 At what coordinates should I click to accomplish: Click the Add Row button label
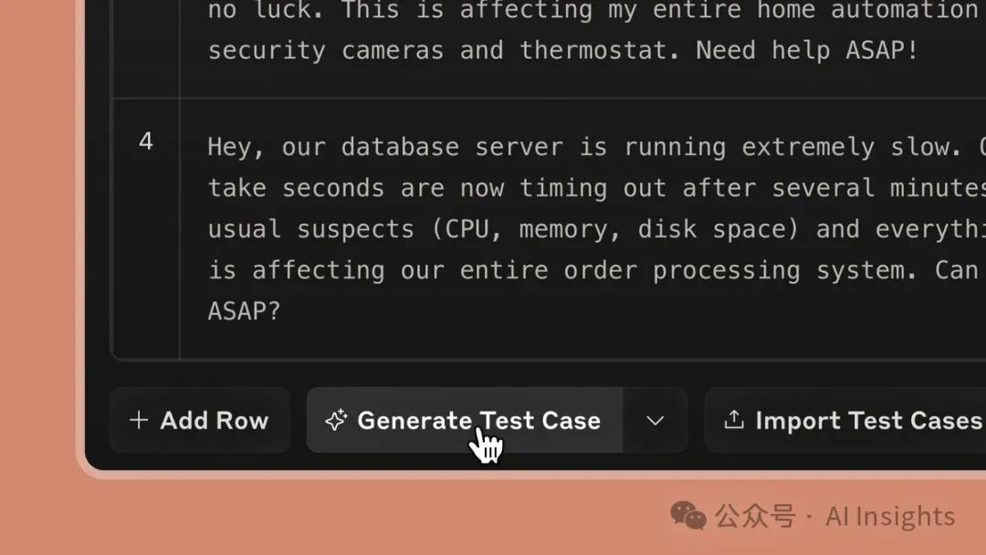point(214,421)
